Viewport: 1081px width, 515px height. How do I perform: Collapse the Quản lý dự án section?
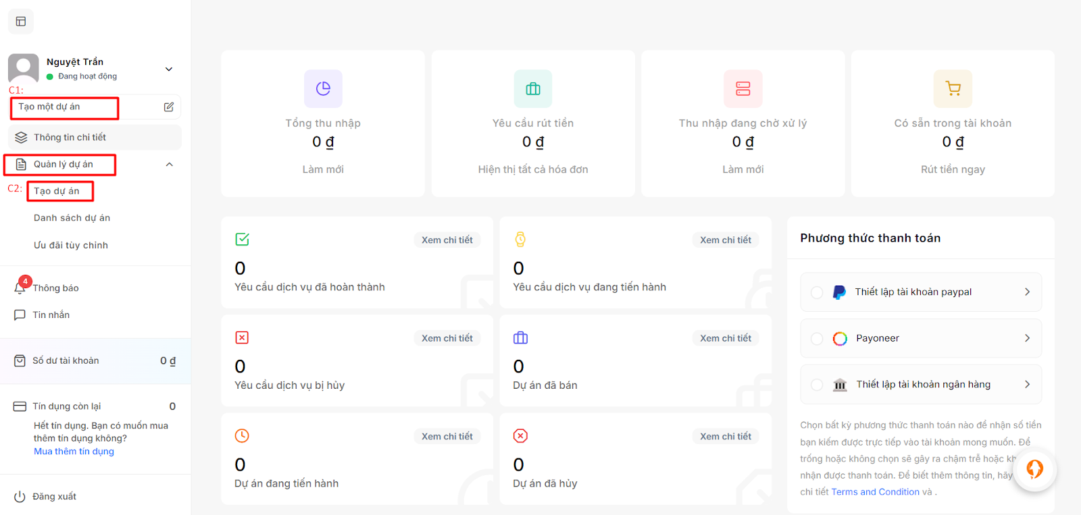click(x=170, y=165)
